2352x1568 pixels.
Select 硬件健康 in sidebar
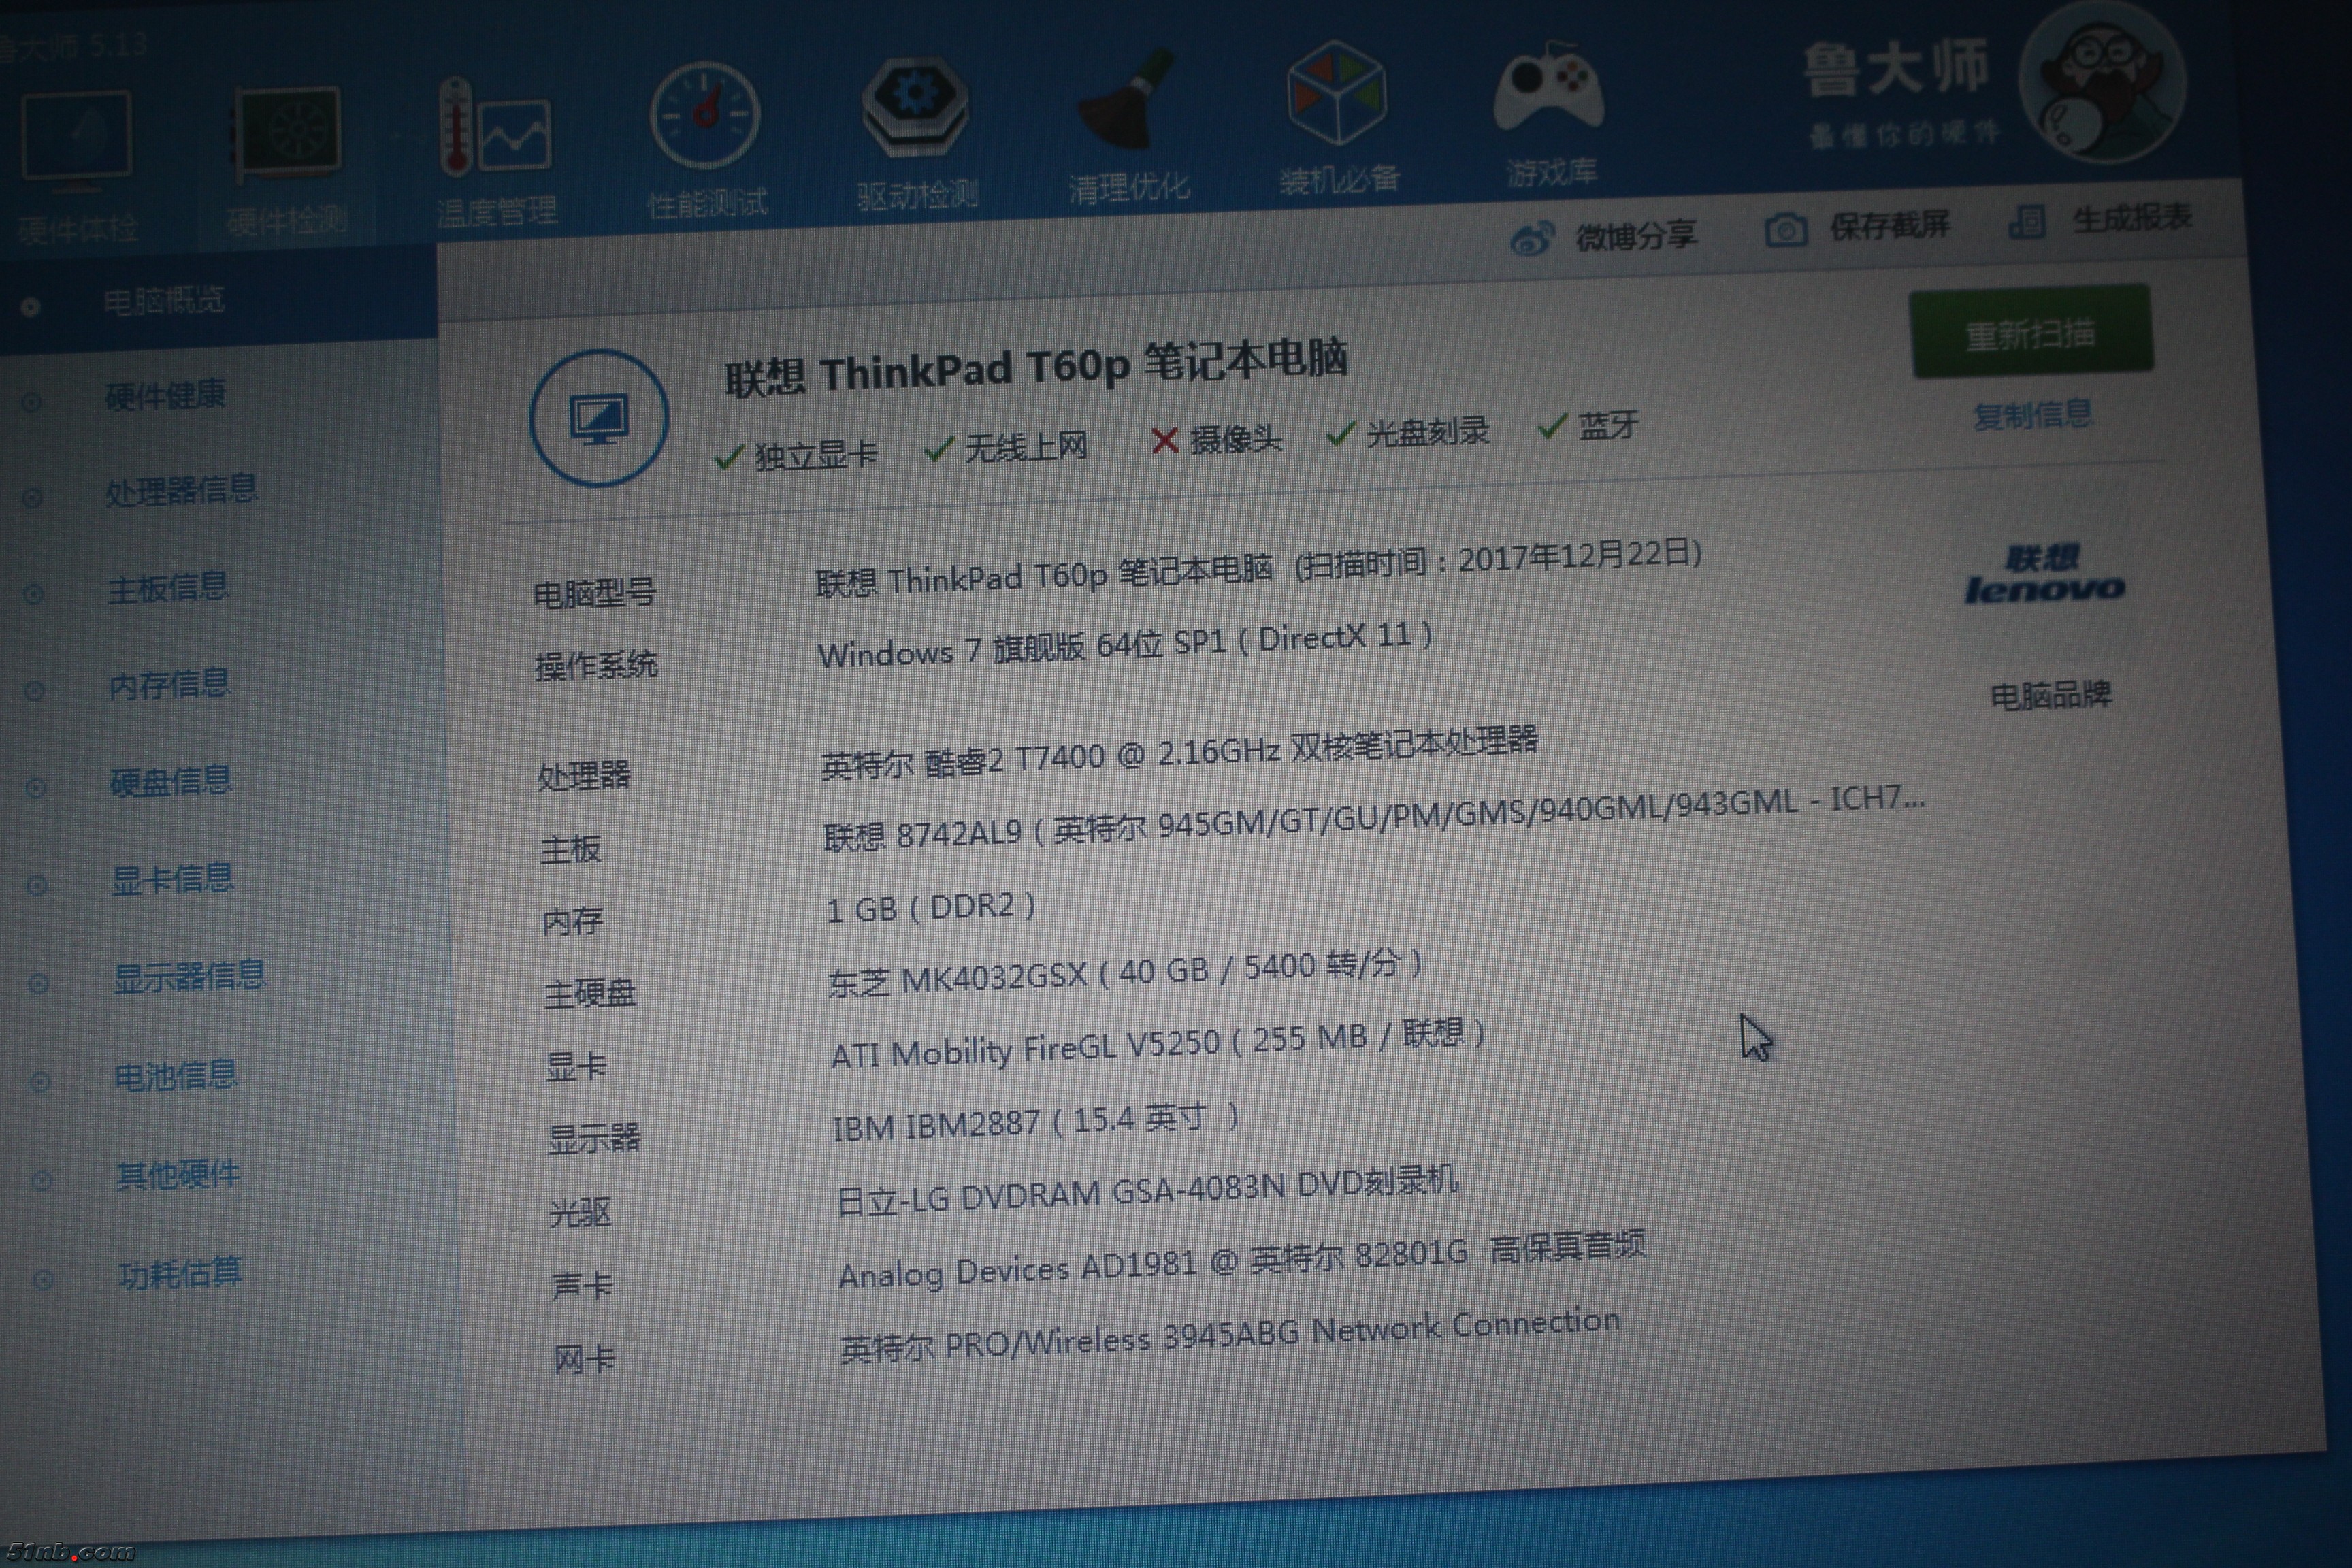point(166,395)
